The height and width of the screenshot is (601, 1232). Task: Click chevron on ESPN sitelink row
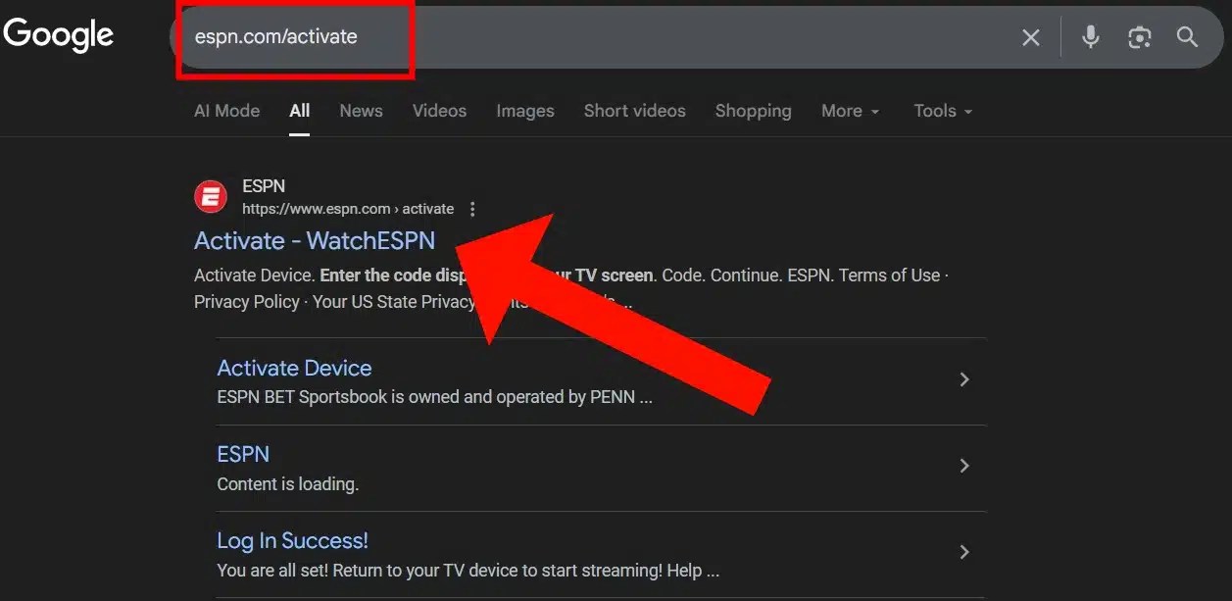964,466
